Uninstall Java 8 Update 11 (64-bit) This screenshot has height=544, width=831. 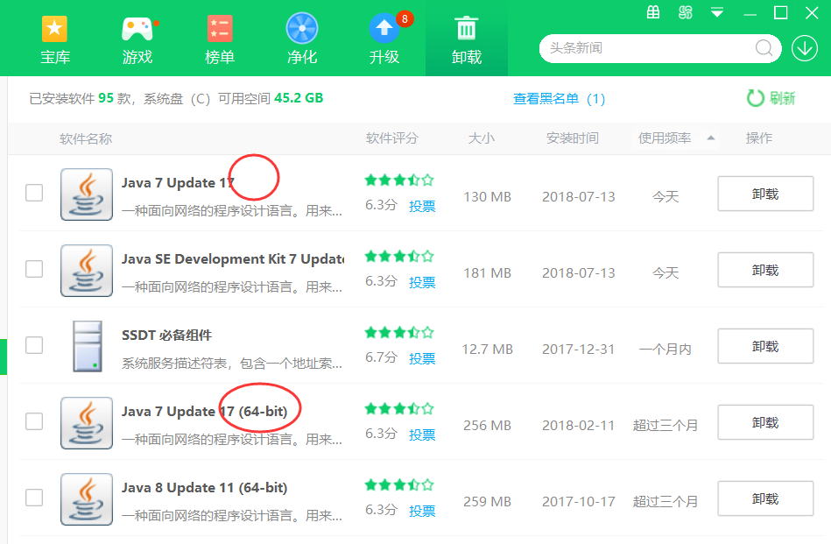765,498
